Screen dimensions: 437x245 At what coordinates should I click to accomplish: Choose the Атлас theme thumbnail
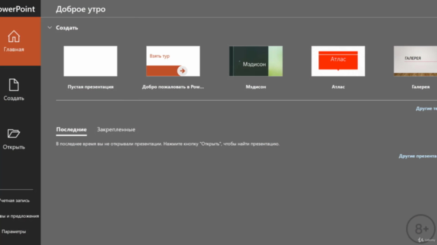pos(338,61)
